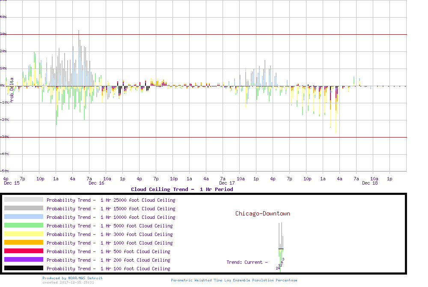
Task: Click the 25000 foot Cloud Ceiling light gray swatch
Action: tap(24, 200)
